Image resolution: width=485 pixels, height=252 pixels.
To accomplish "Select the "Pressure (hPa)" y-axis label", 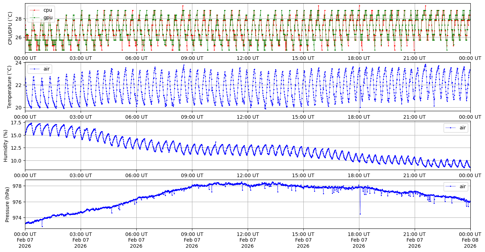I will [7, 204].
